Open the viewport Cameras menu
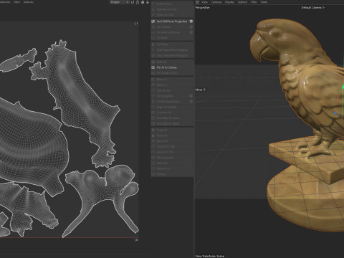This screenshot has width=344, height=258. coord(216,2)
